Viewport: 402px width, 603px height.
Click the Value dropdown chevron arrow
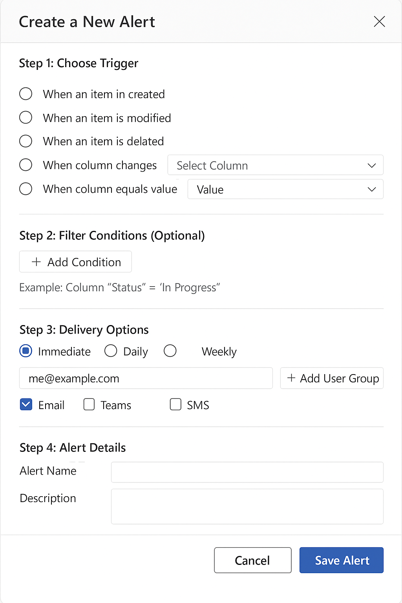click(371, 190)
